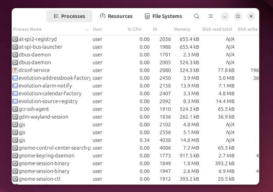Click the gdm-wayland-session gear icon

tap(15, 117)
